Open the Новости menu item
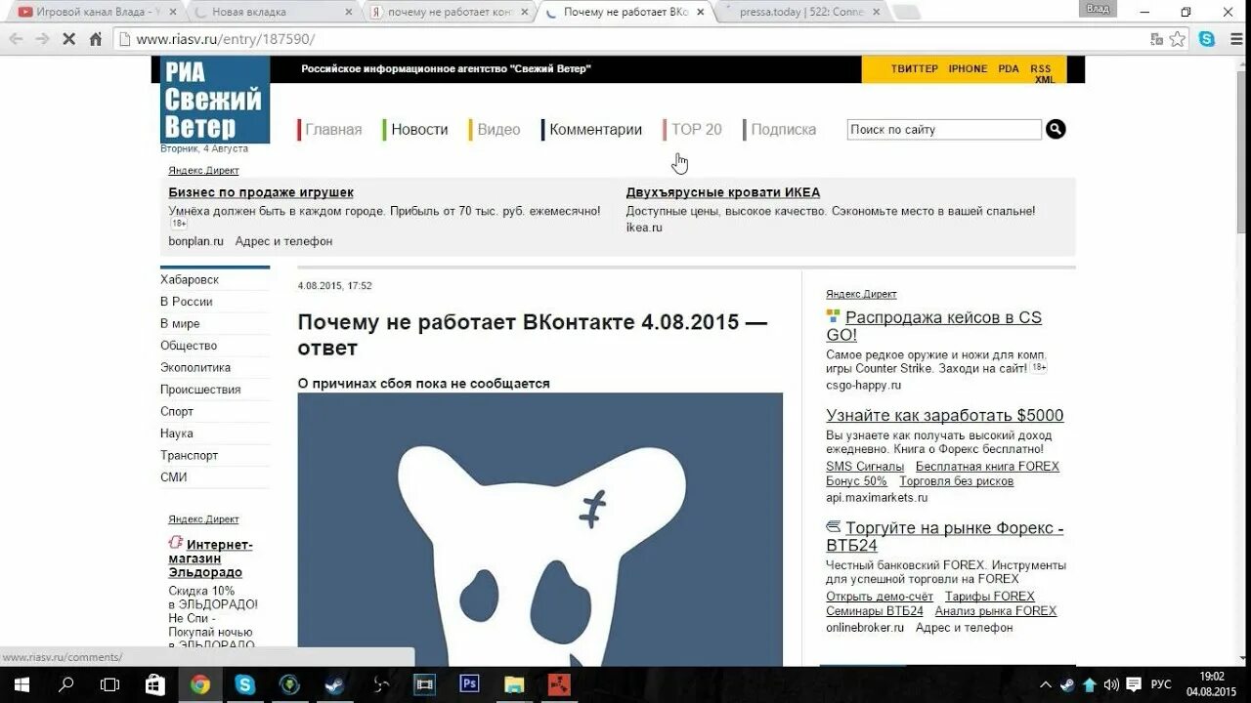The width and height of the screenshot is (1251, 703). click(x=419, y=129)
